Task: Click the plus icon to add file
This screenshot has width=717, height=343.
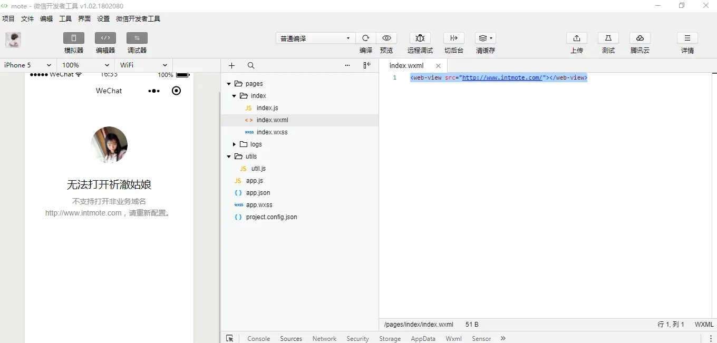Action: 231,65
